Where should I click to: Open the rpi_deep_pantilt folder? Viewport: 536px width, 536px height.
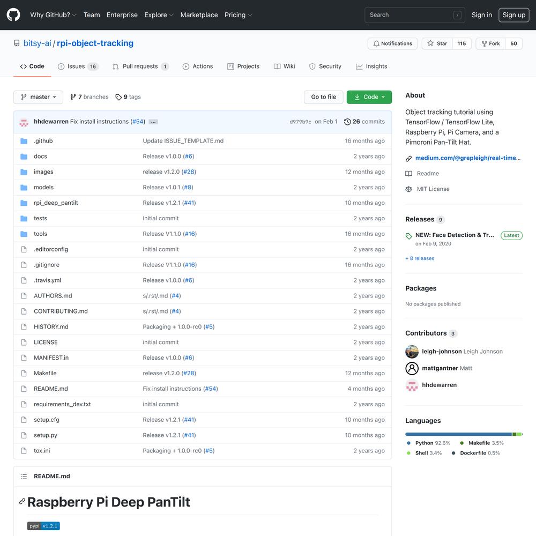pos(56,203)
